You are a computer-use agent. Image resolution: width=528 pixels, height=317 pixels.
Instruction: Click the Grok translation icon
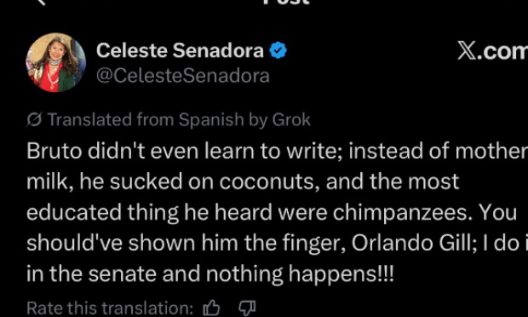pos(34,120)
